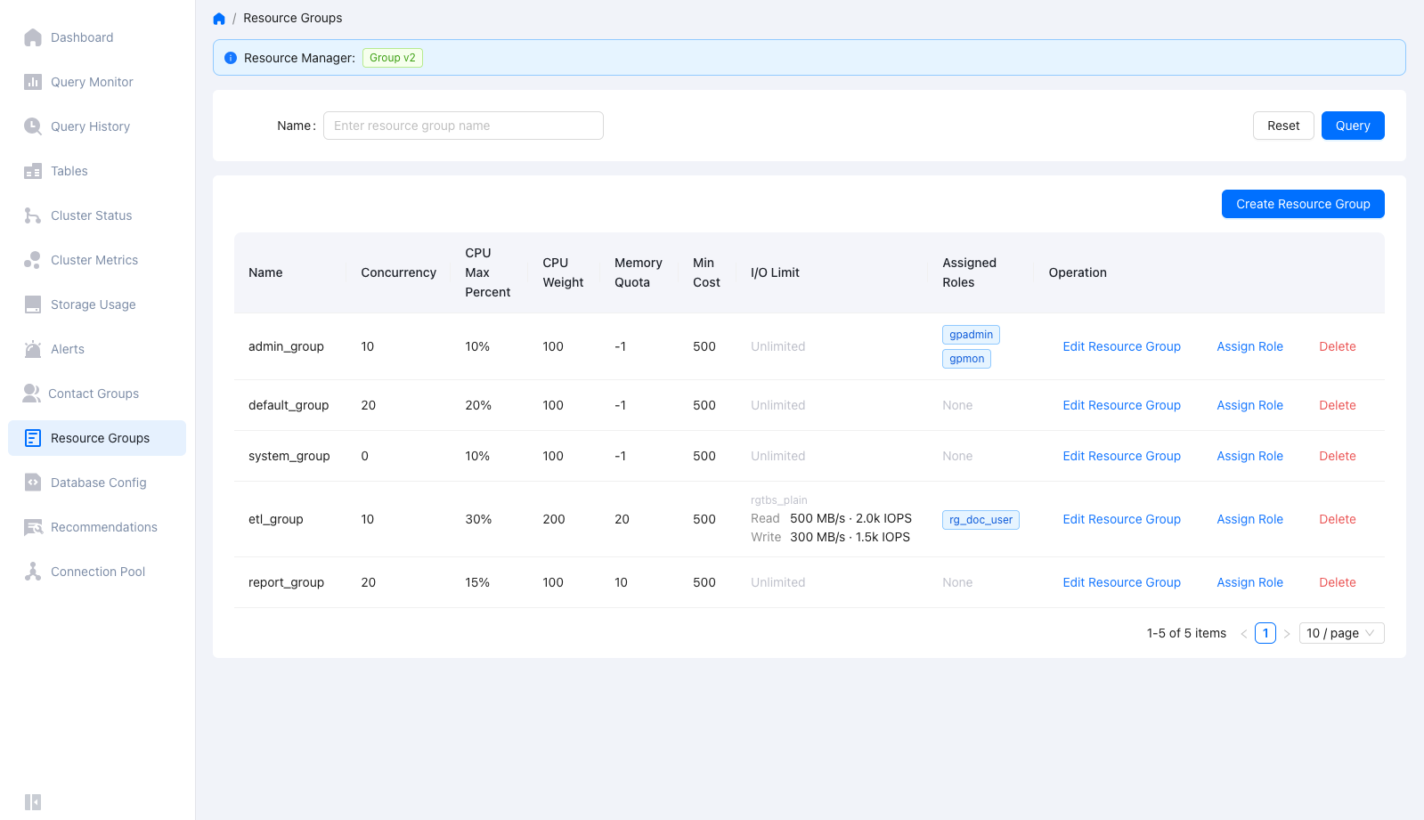
Task: Click 30% CPU value for etl_group
Action: point(478,519)
